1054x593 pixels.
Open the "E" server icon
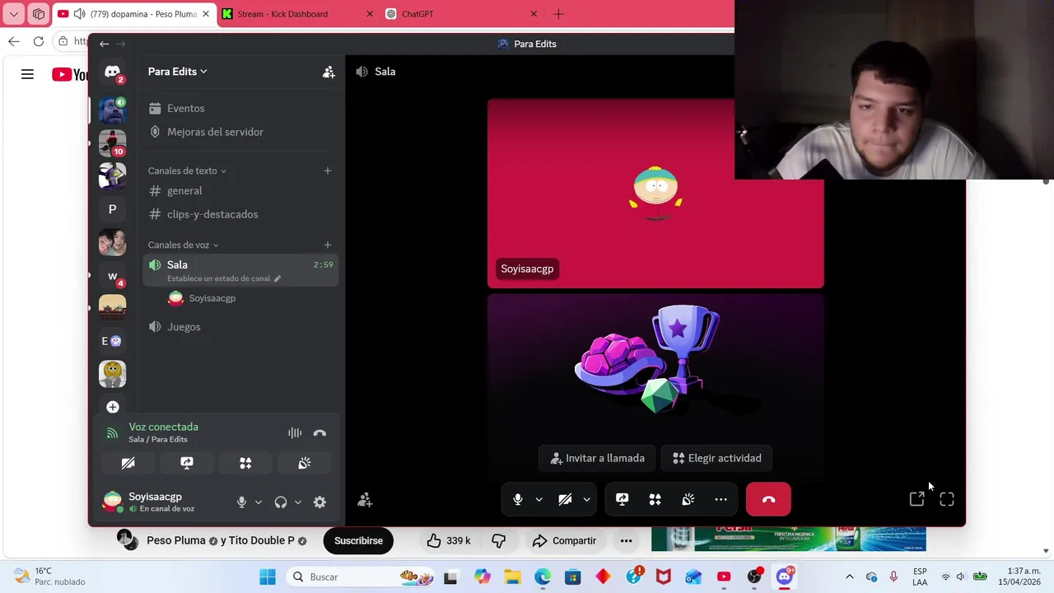(x=113, y=341)
